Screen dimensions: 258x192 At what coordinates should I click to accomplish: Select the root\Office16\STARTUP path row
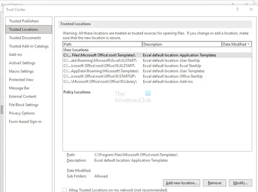(157, 76)
